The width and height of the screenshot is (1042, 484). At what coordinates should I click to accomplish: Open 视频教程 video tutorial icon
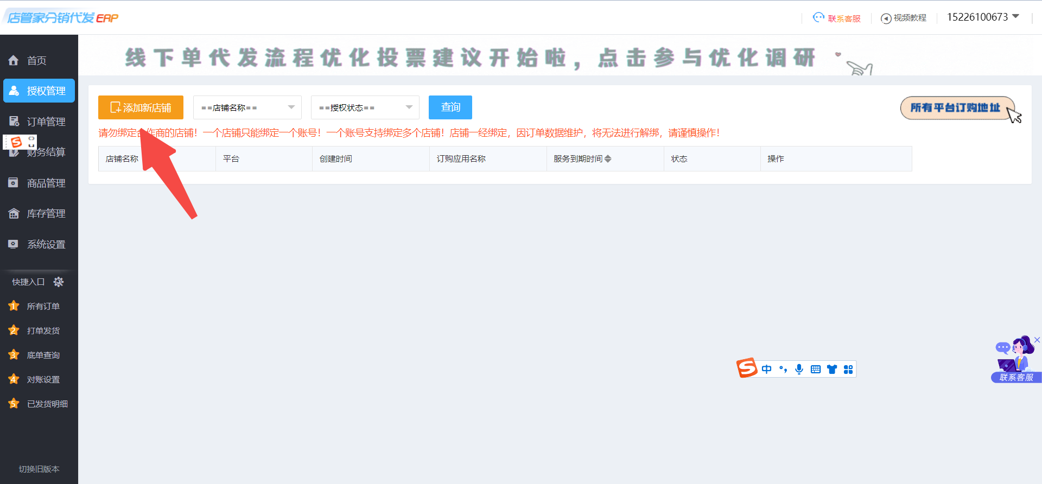(886, 18)
